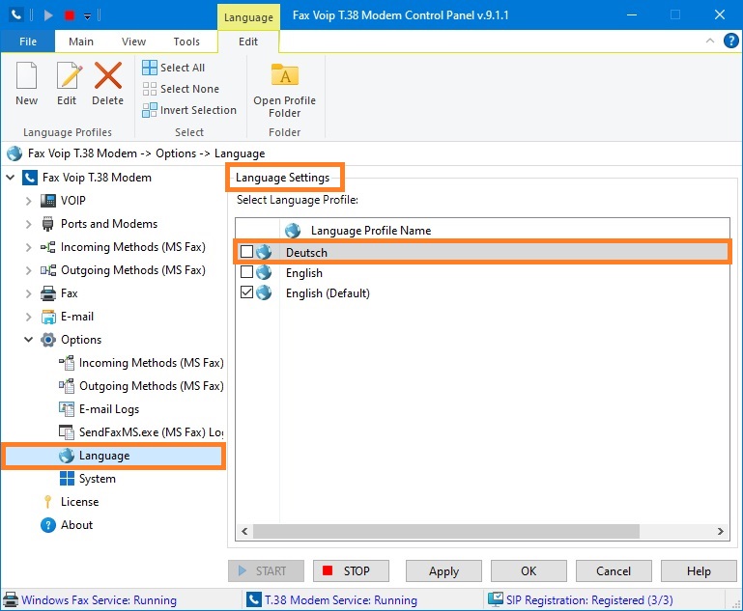This screenshot has width=743, height=611.
Task: Open the System tree item
Action: pos(98,479)
